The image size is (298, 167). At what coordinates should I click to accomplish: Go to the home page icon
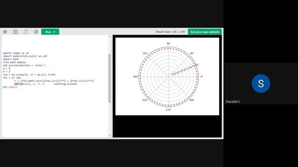tap(5, 32)
